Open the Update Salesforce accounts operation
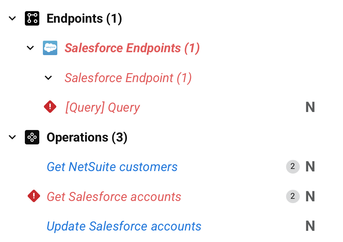This screenshot has height=242, width=343. (124, 226)
